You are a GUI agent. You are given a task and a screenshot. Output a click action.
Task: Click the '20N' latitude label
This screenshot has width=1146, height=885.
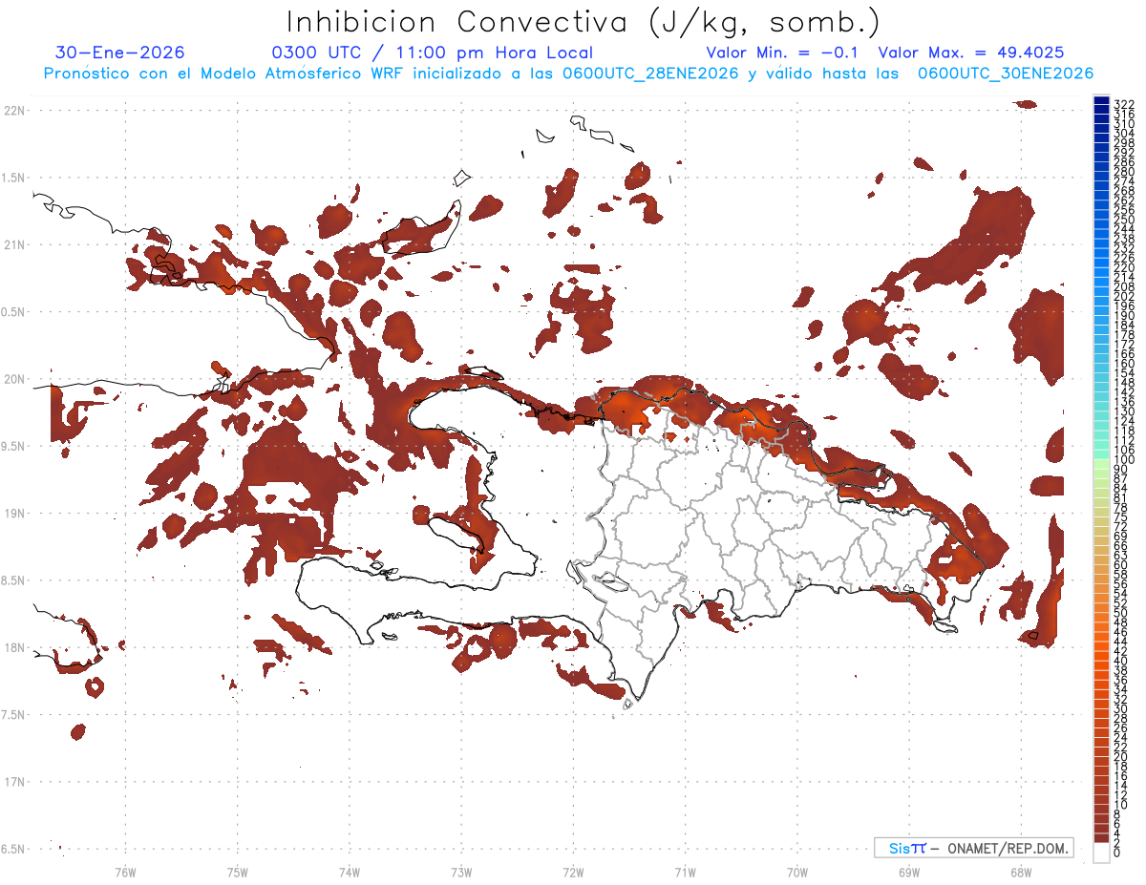(x=13, y=379)
